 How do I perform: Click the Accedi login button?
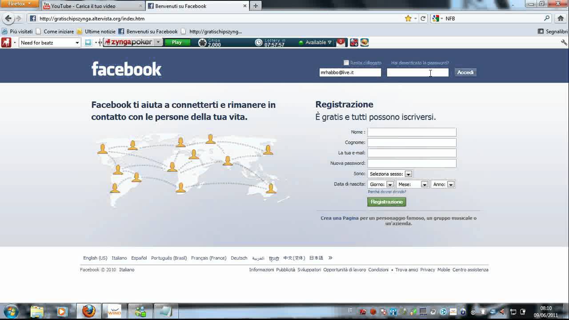(465, 72)
